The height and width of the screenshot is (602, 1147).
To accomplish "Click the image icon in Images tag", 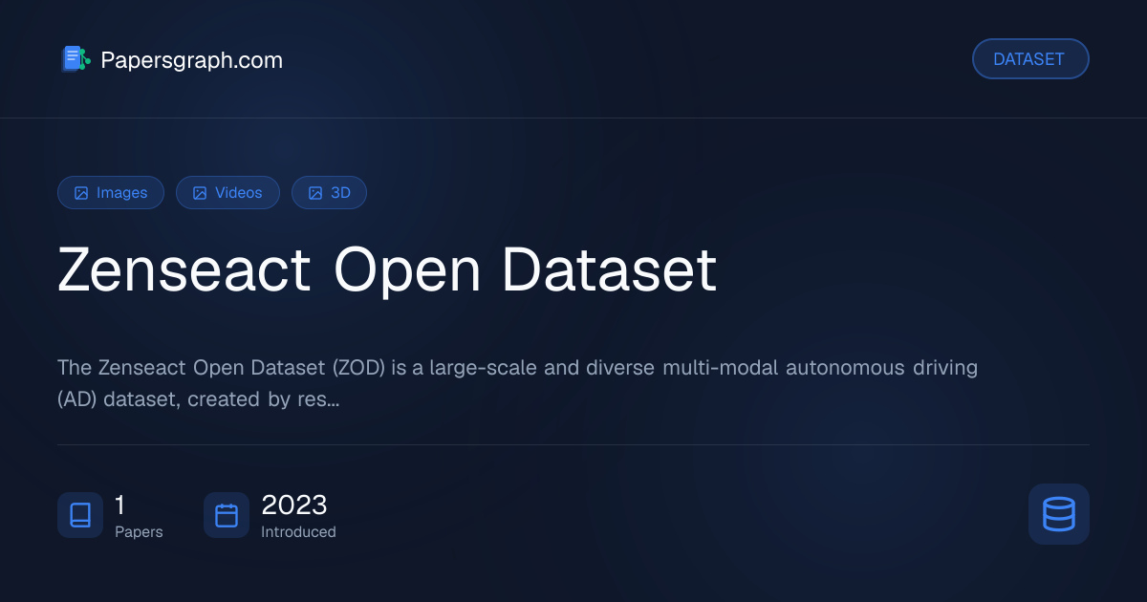I will point(81,193).
